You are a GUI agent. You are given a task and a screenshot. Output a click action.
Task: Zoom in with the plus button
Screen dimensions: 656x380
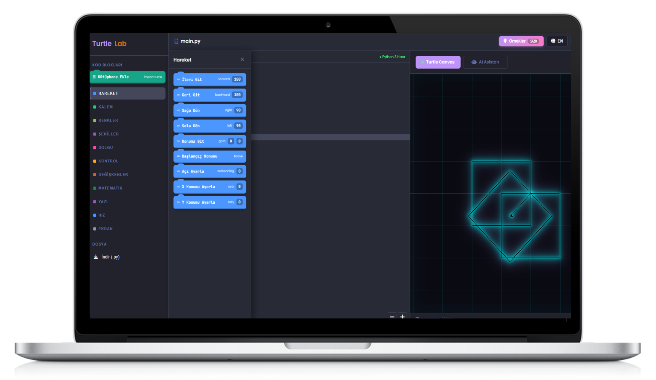point(402,316)
